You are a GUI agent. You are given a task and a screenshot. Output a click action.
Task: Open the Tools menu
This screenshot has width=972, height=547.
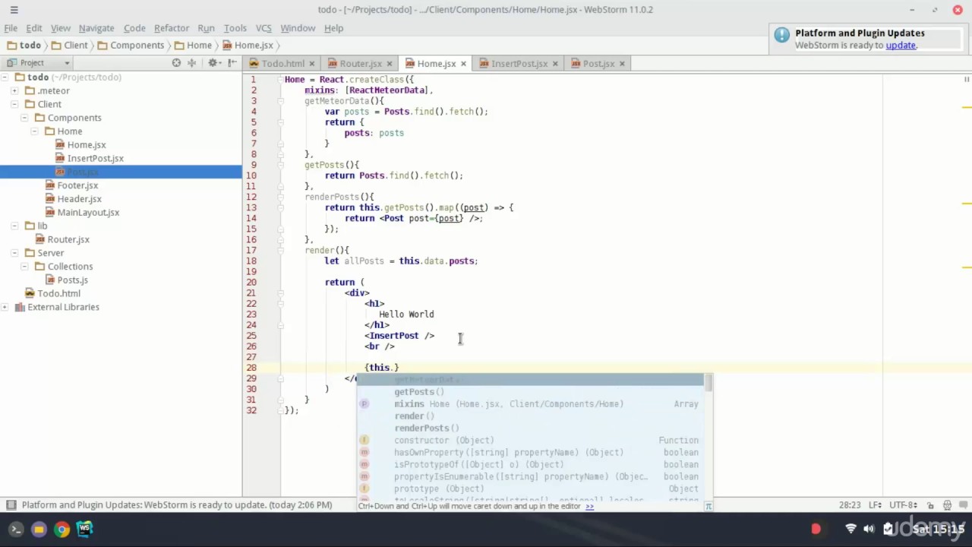pyautogui.click(x=235, y=28)
